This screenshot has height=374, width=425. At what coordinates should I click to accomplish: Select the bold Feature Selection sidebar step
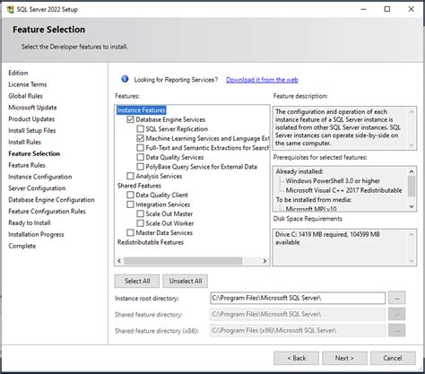pos(34,153)
